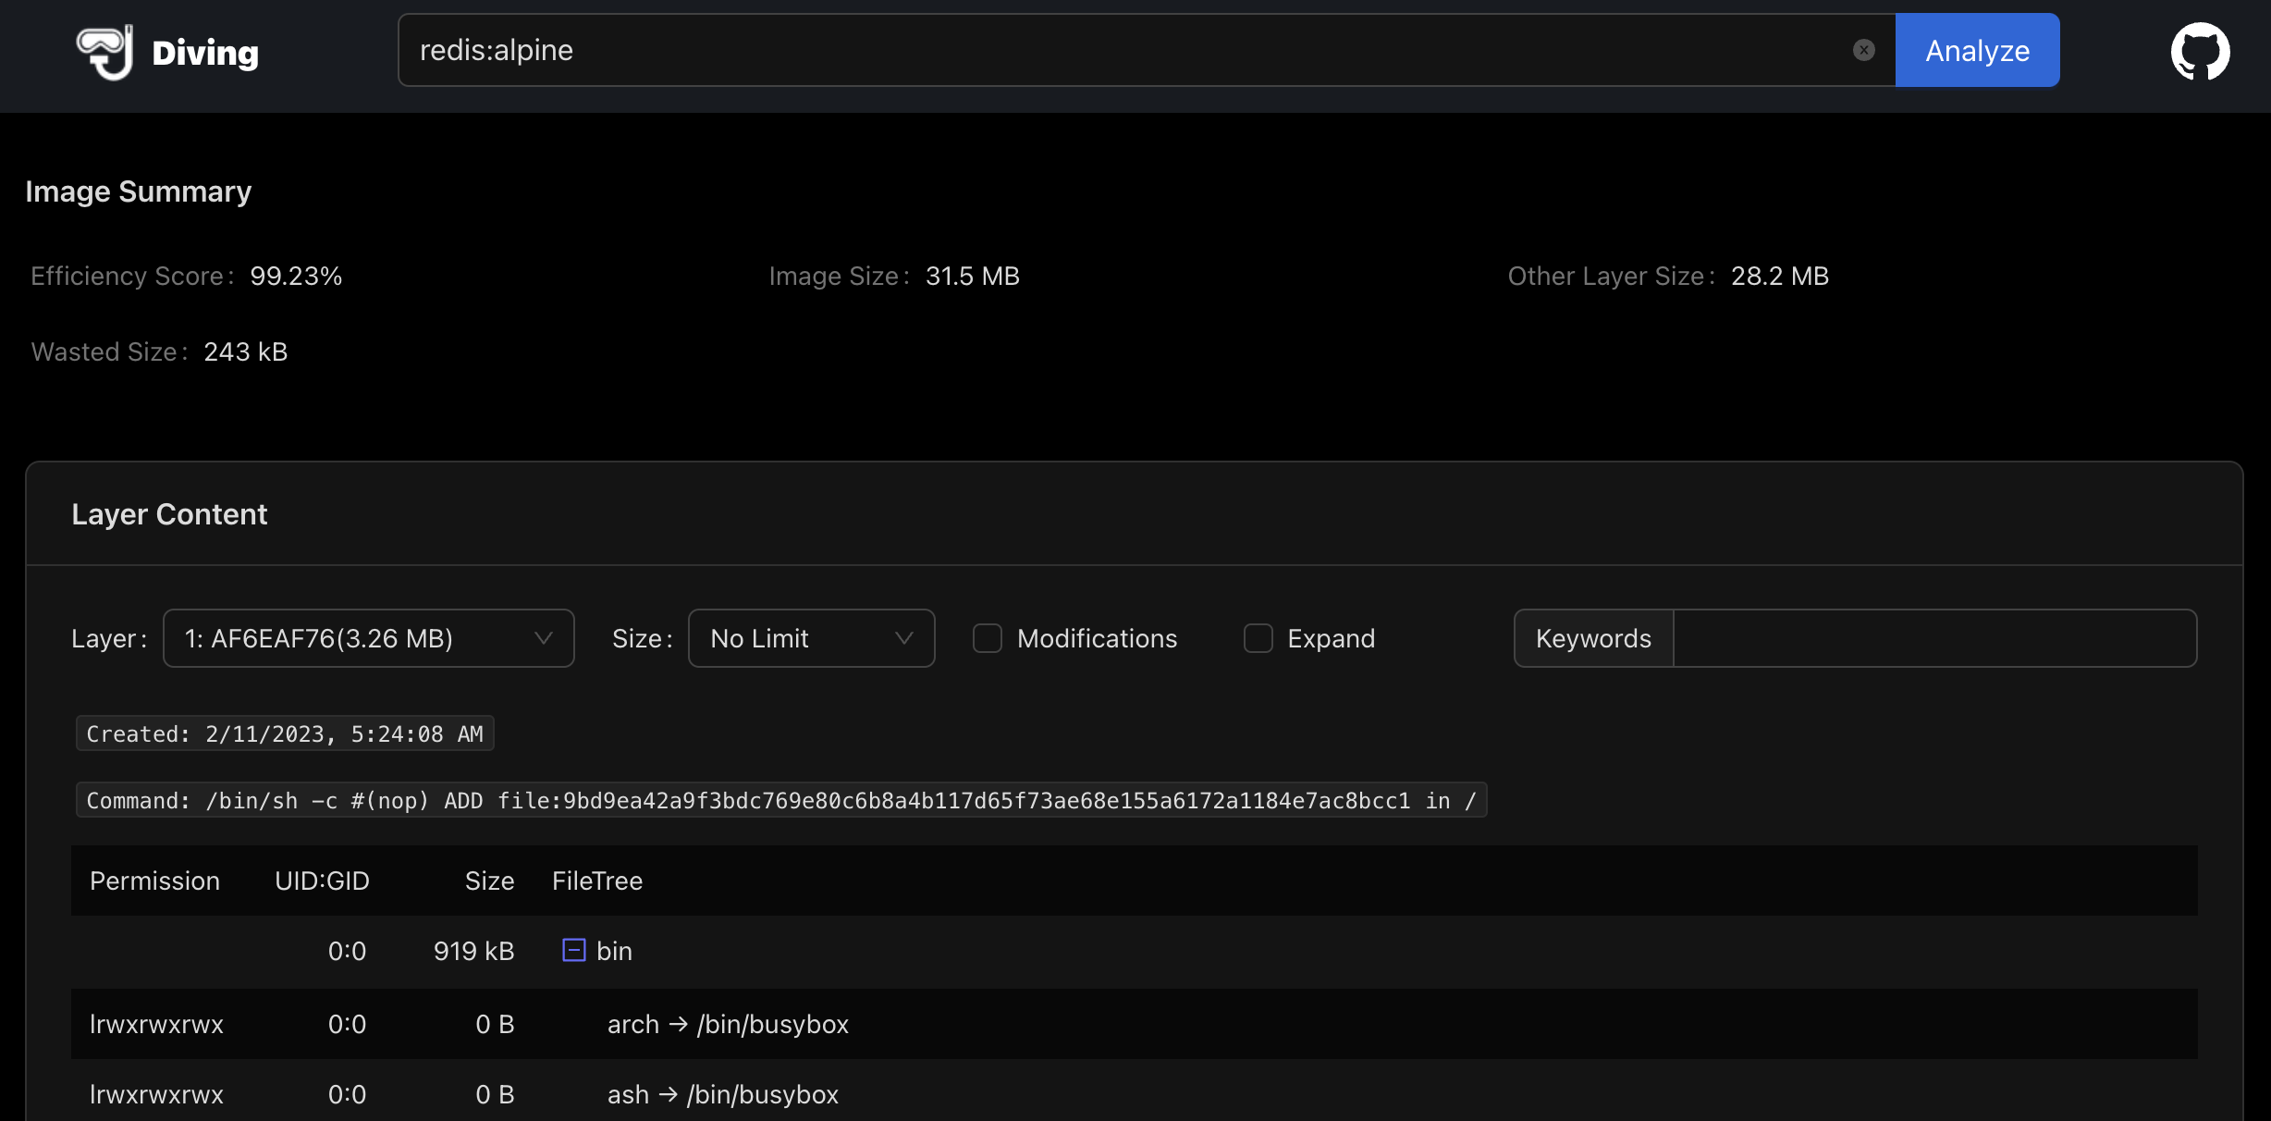Screen dimensions: 2271x1121
Task: Click the bin directory name
Action: pos(614,951)
